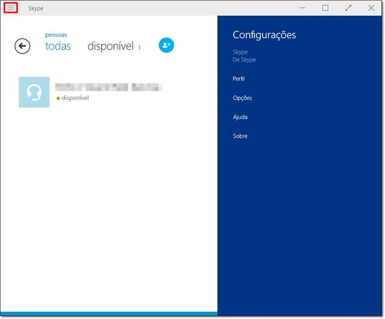Click the 'disponível' status under the contact

tap(75, 98)
